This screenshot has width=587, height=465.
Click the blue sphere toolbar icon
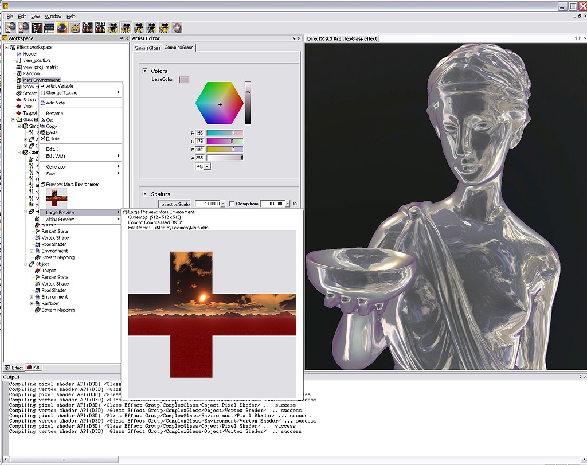tap(61, 28)
